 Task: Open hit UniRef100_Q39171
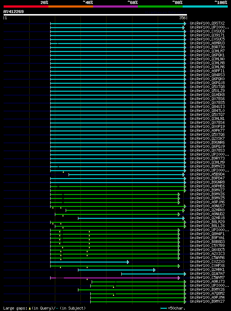tap(207, 35)
